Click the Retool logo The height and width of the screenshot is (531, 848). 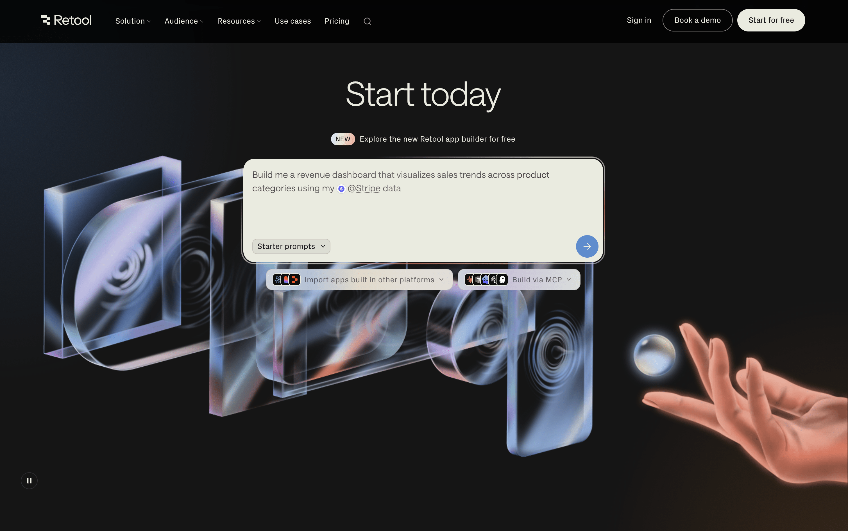66,20
